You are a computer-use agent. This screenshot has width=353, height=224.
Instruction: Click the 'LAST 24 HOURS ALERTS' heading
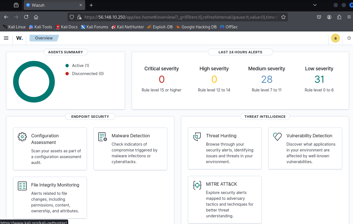241,52
